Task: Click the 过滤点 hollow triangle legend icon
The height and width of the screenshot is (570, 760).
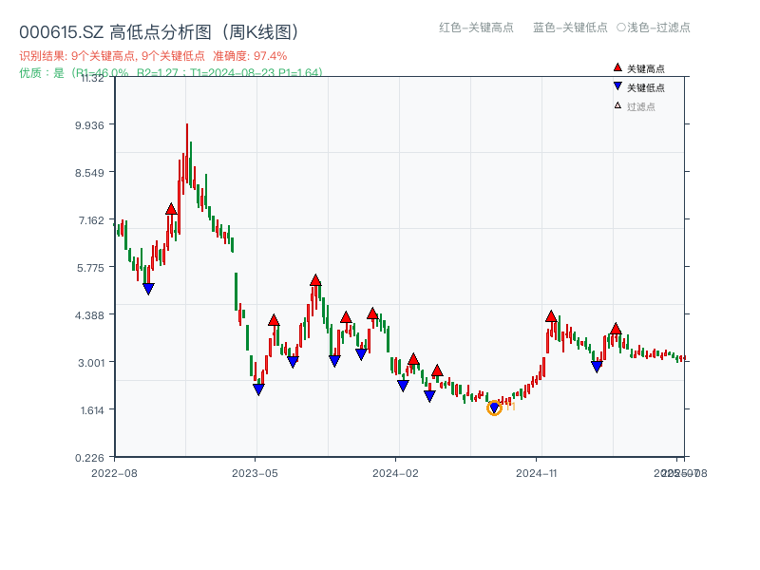Action: pos(618,104)
